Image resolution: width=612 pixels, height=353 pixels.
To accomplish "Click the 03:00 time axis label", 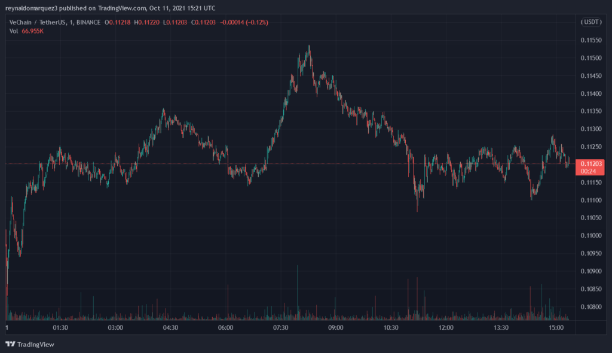I will pyautogui.click(x=115, y=328).
